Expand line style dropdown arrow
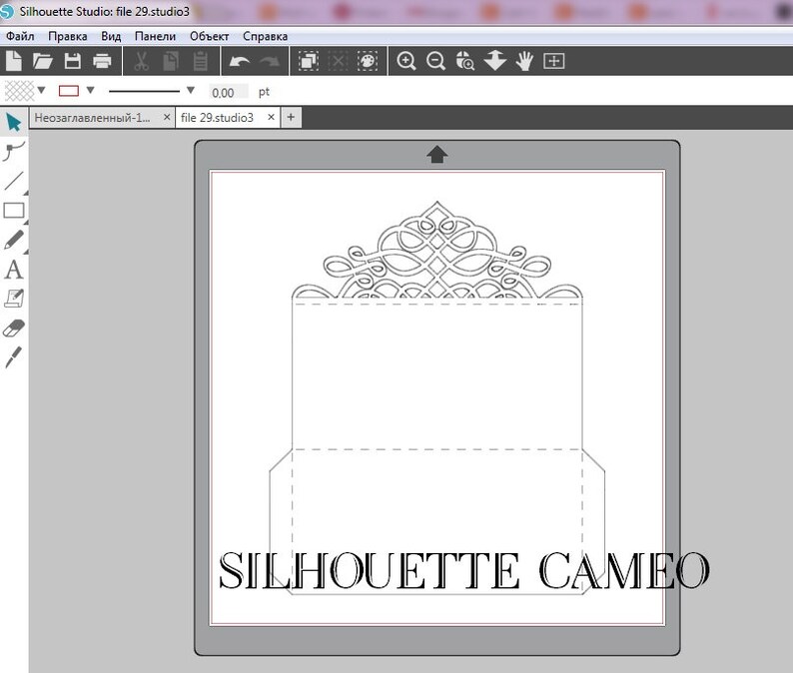Image resolution: width=793 pixels, height=673 pixels. [191, 91]
